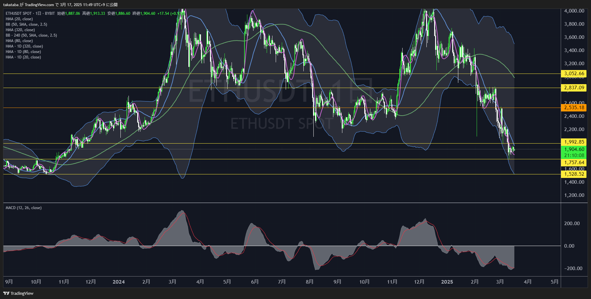Click the 2,837.09 yellow price label
Viewport: 591px width, 299px height.
tap(574, 88)
